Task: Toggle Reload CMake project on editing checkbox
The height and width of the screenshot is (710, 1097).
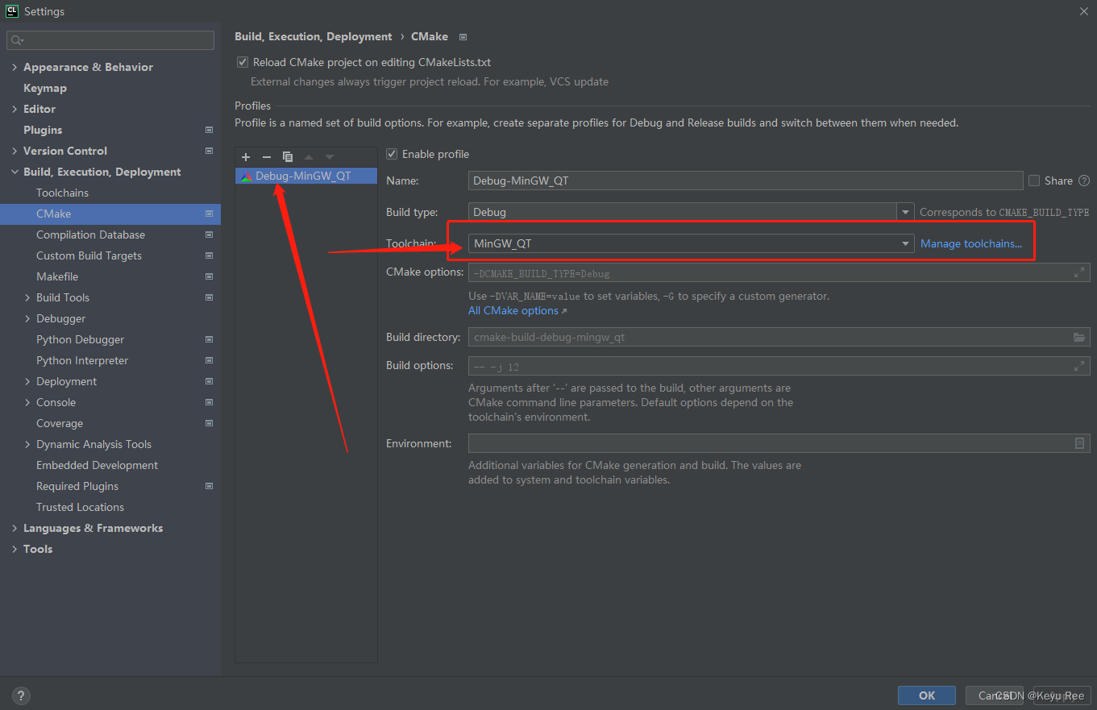Action: (x=243, y=62)
